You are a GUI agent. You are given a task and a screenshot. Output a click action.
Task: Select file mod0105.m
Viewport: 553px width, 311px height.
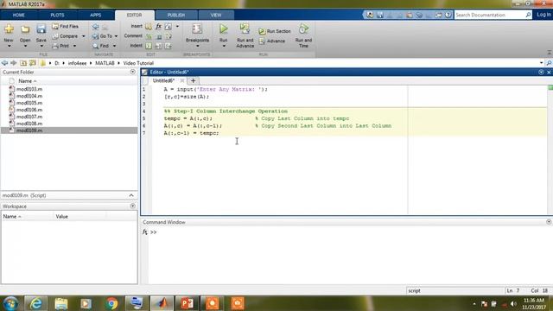click(29, 103)
